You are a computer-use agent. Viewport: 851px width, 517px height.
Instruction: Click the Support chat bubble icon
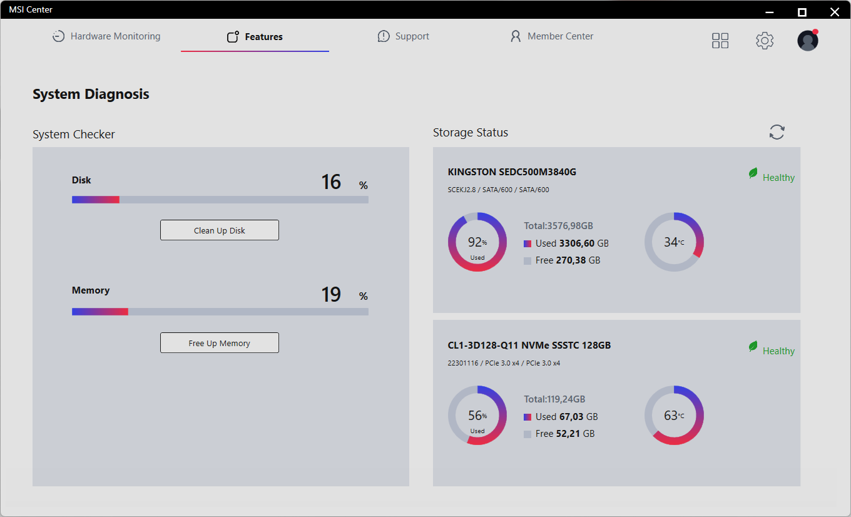click(384, 36)
